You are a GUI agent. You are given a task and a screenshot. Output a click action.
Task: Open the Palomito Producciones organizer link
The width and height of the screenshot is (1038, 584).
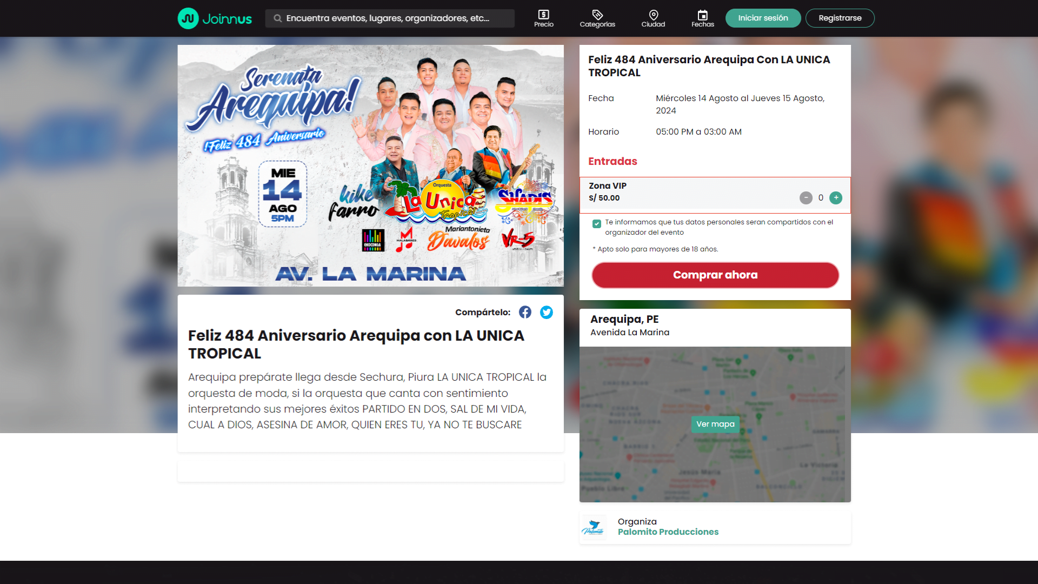click(668, 532)
